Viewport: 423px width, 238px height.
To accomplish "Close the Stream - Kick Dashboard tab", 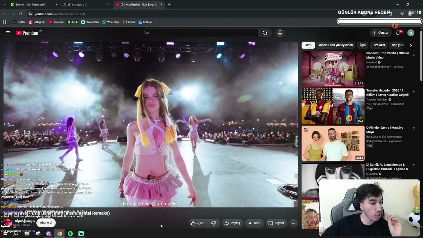I will (56, 5).
